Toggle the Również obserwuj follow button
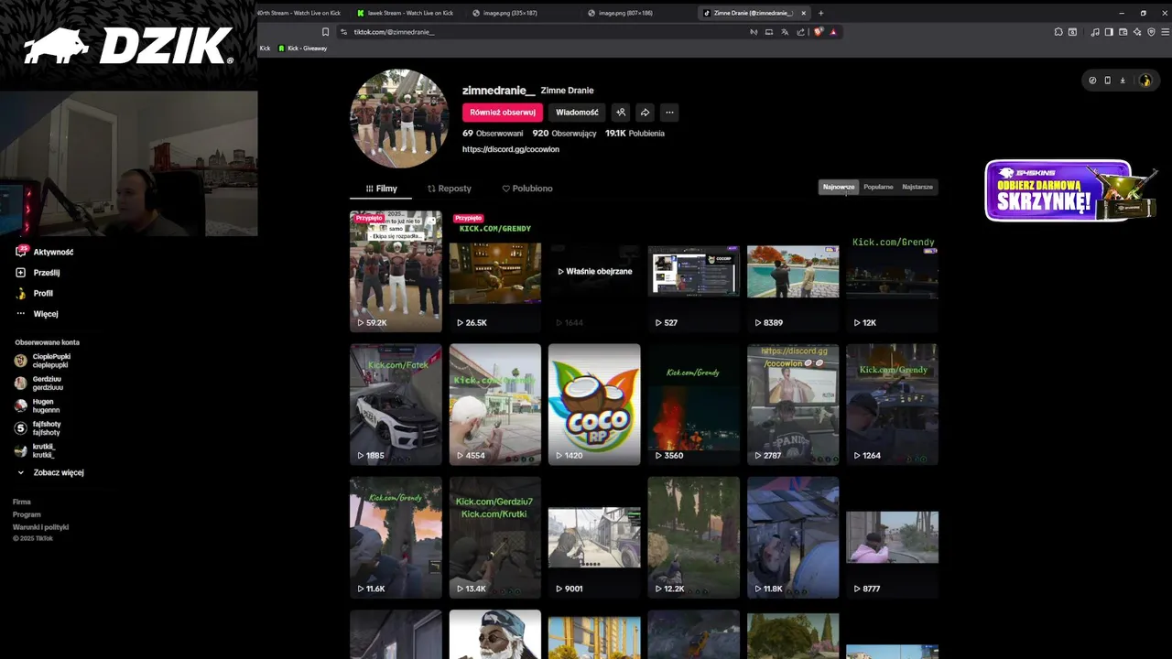Screen dimensions: 1172x659 [x=503, y=113]
